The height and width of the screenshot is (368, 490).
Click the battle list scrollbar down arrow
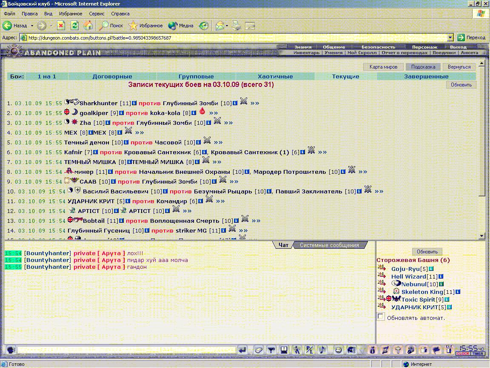481,236
